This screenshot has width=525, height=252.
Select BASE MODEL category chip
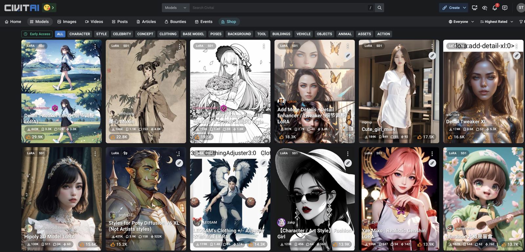(x=193, y=34)
